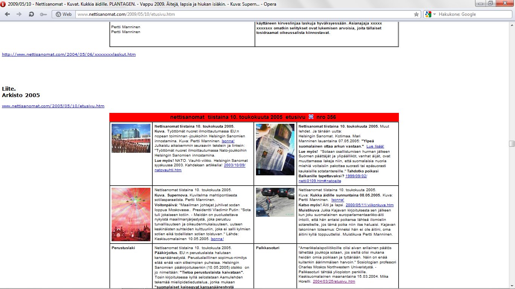Open the 2000/05/11/viikonkuva.htm link
The image size is (515, 289).
coord(369,205)
